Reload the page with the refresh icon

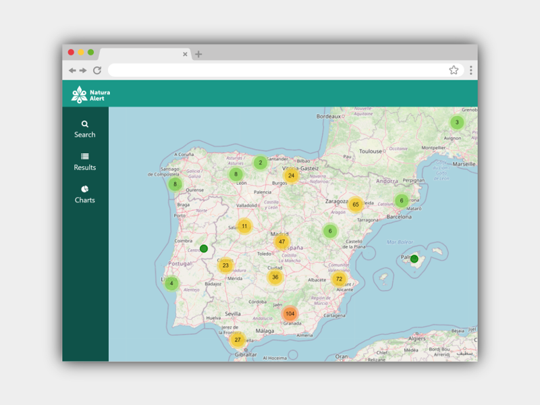[x=97, y=70]
